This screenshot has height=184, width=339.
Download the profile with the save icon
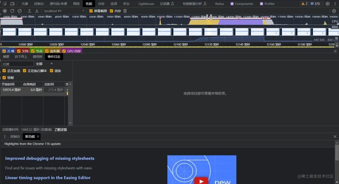(x=37, y=11)
